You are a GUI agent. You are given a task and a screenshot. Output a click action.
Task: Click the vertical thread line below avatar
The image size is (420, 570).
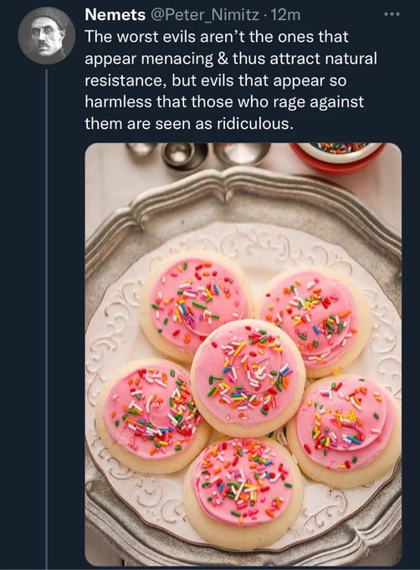46,318
